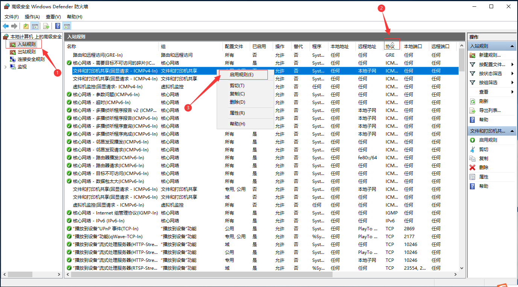Click 启用规则 in the action pane
The height and width of the screenshot is (287, 518).
click(488, 140)
